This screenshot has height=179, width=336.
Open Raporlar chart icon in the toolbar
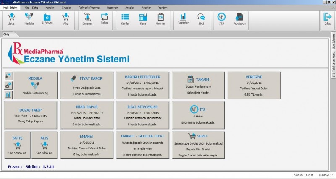pyautogui.click(x=183, y=17)
